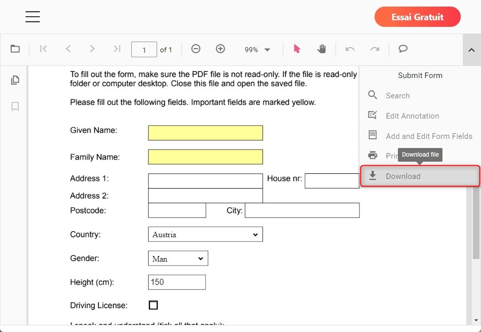Zoom in on the document
Image resolution: width=481 pixels, height=332 pixels.
pyautogui.click(x=220, y=49)
